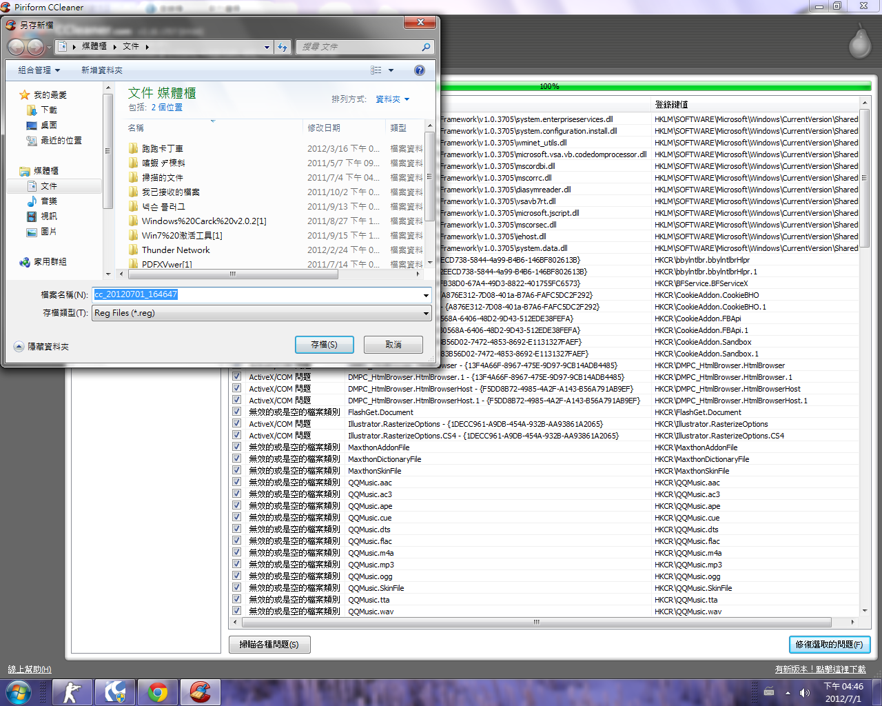Click the refresh icon beside address bar
Screen dimensions: 882x706
(x=283, y=47)
